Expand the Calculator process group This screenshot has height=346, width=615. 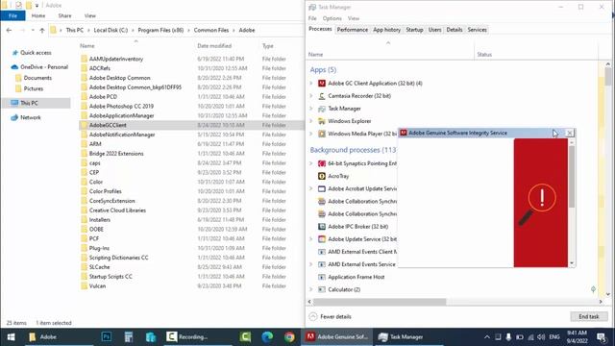[311, 289]
